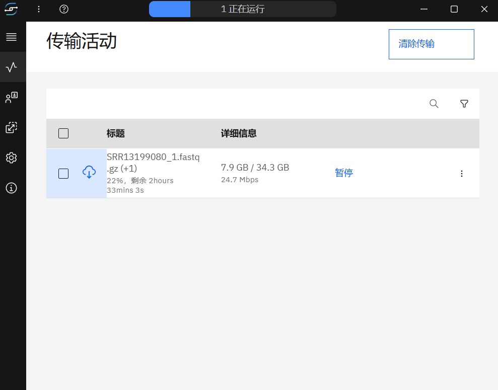The width and height of the screenshot is (498, 390).
Task: Click the IBM Aspera Connect logo icon
Action: pyautogui.click(x=11, y=9)
